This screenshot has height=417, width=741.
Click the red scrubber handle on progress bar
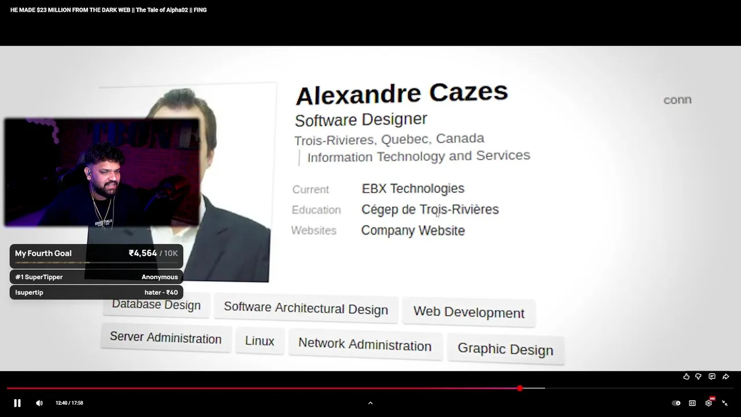(520, 388)
